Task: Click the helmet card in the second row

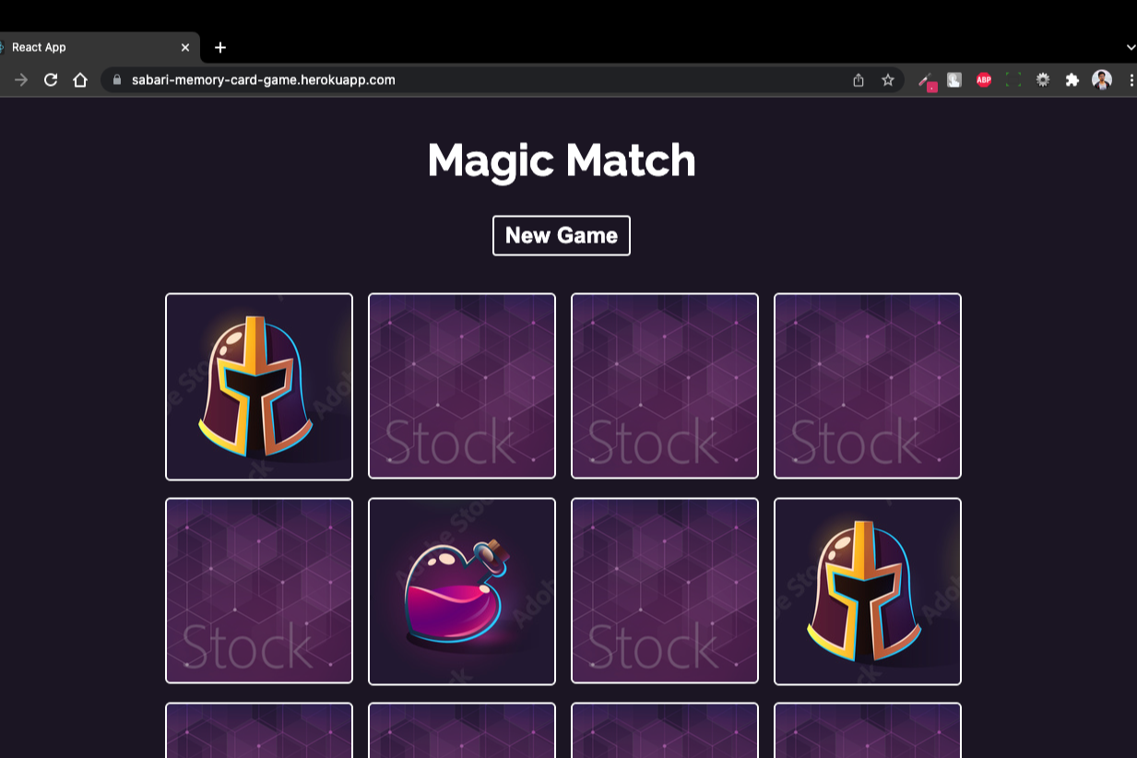Action: click(868, 591)
